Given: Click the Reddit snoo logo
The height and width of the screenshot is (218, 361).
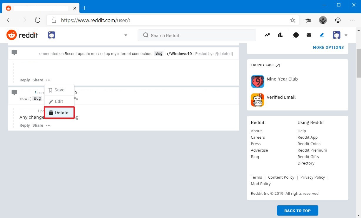Looking at the screenshot, I should (x=12, y=35).
